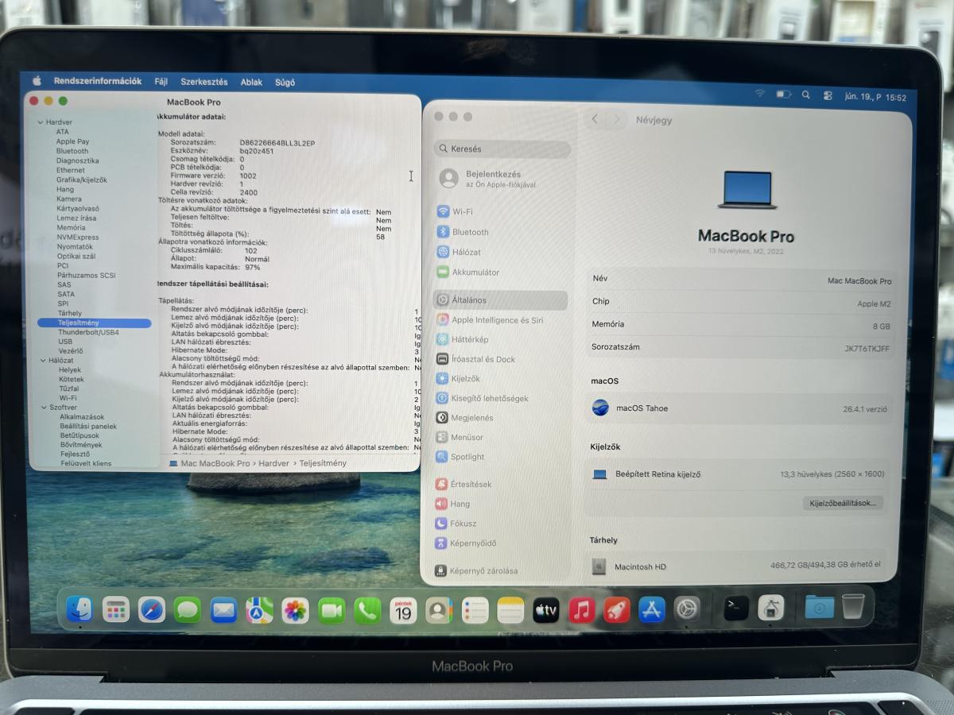Open FaceTime from the Dock

(332, 610)
